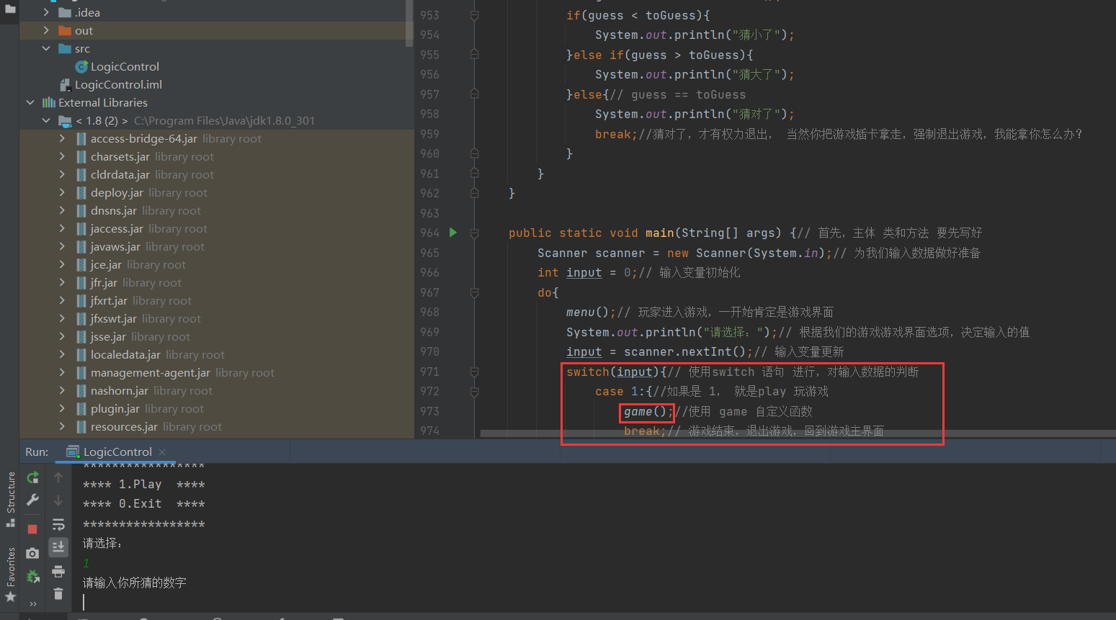The width and height of the screenshot is (1116, 620).
Task: Select jaccess.jar in library list
Action: tap(117, 228)
